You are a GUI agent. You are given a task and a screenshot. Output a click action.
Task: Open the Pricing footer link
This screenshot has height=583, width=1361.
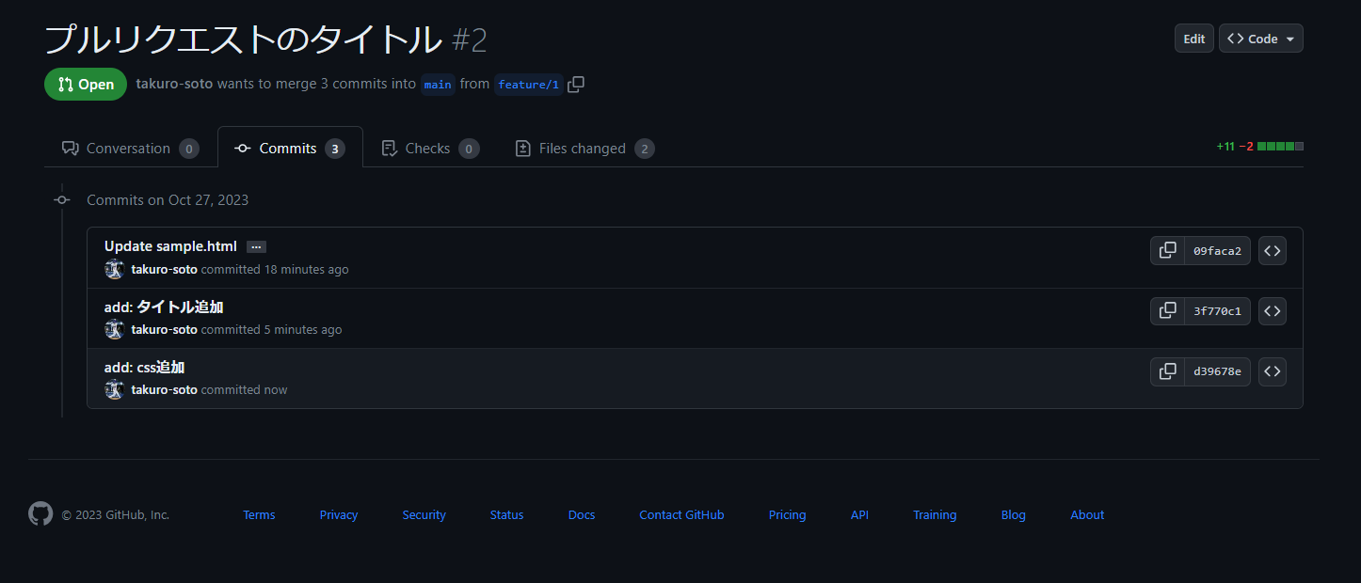tap(787, 514)
